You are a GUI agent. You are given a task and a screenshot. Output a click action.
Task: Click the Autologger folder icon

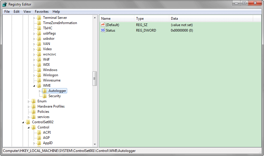[45, 91]
